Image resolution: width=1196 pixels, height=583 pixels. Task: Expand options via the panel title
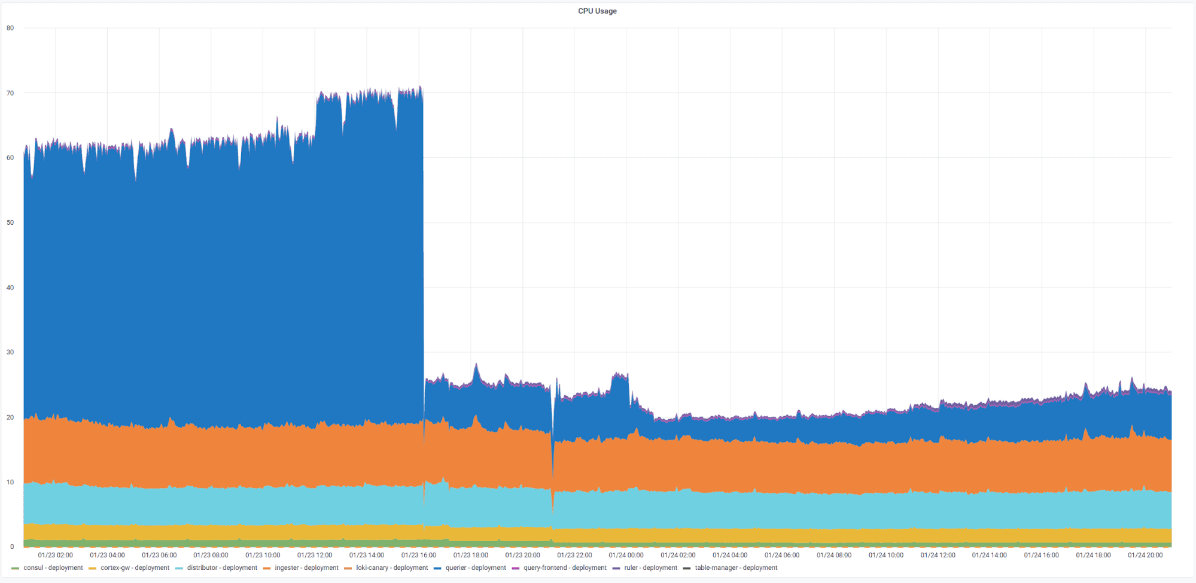tap(597, 11)
